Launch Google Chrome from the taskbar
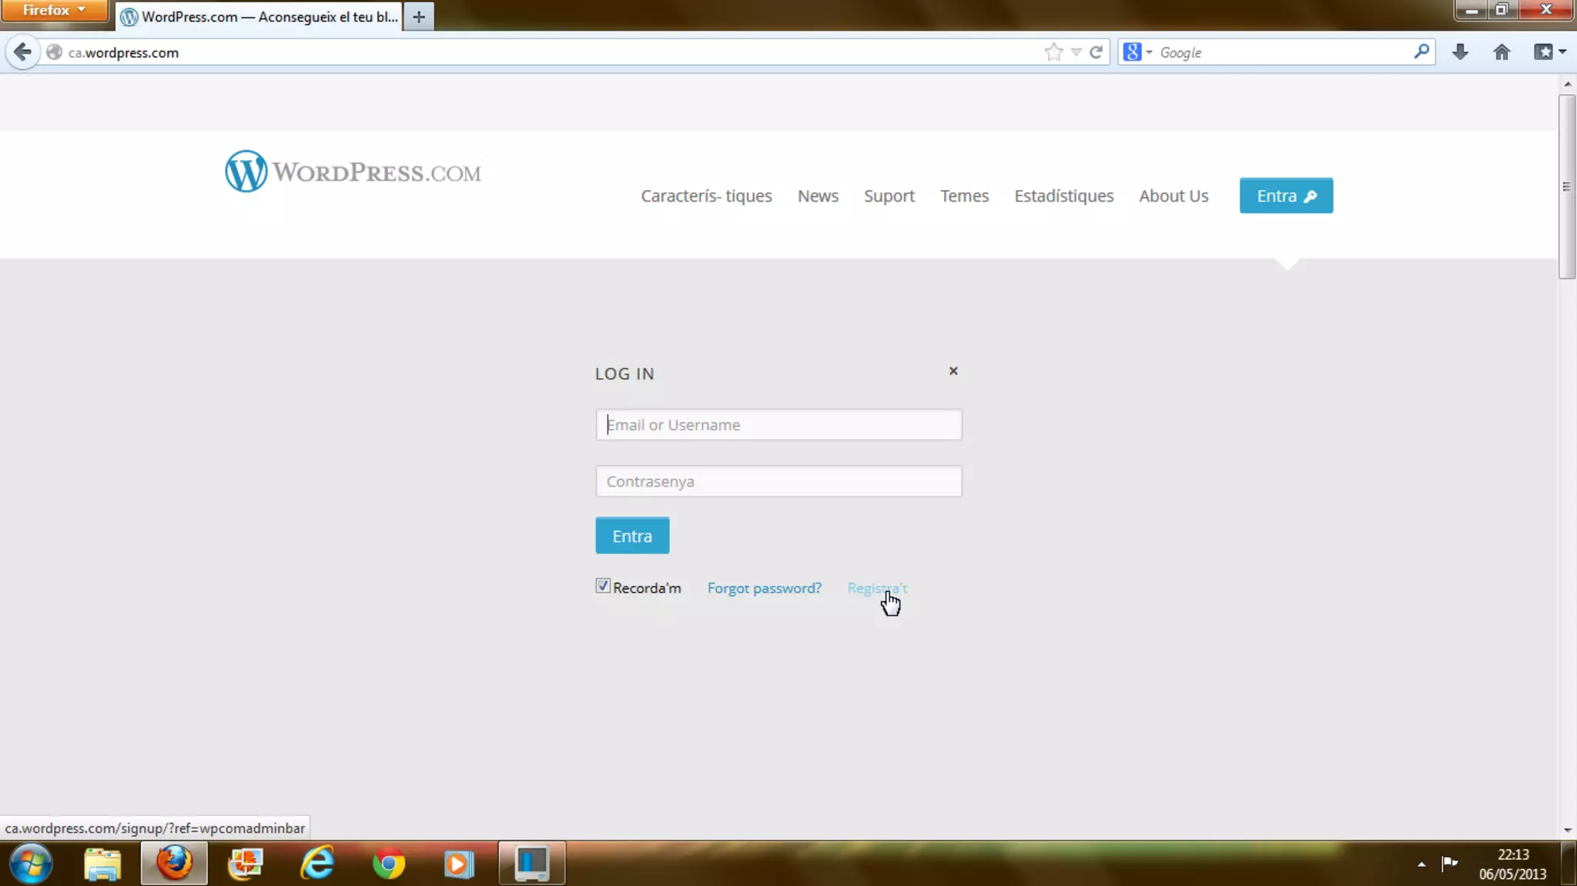1577x886 pixels. click(389, 864)
